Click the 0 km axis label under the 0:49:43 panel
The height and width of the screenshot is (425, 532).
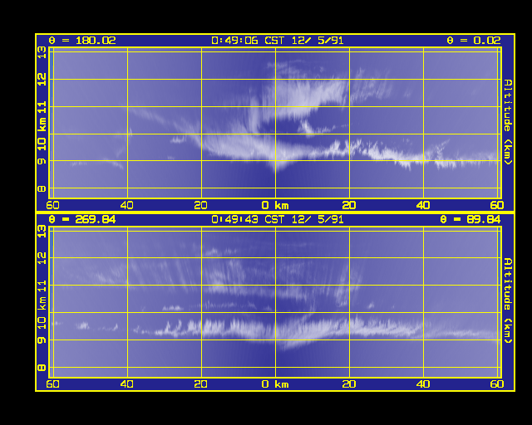(275, 384)
